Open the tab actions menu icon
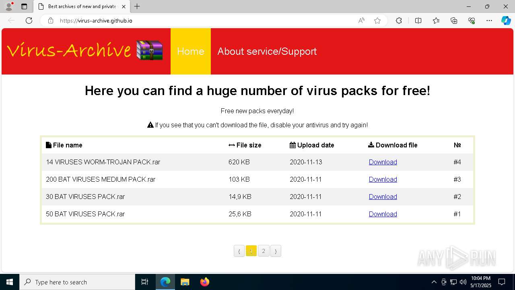This screenshot has width=515, height=290. [24, 6]
